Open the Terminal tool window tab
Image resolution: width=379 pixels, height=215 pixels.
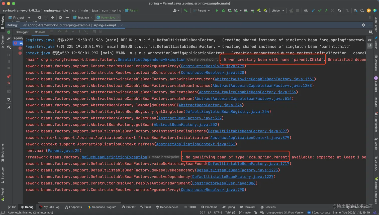[248, 207]
